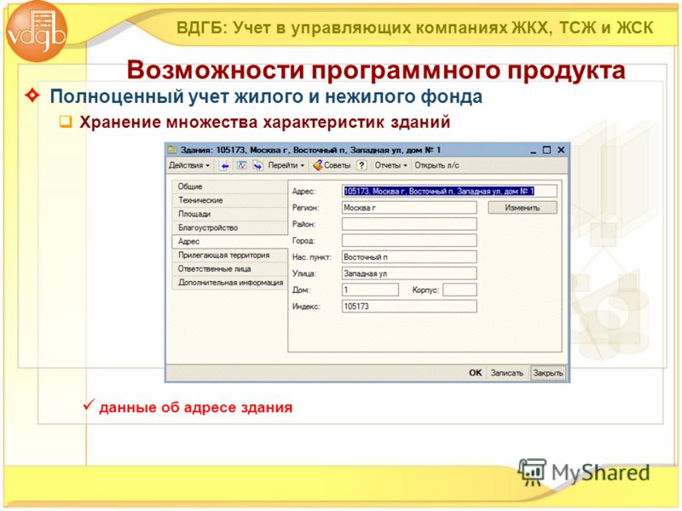Switch to the Технические tab
The height and width of the screenshot is (511, 682).
(x=229, y=200)
